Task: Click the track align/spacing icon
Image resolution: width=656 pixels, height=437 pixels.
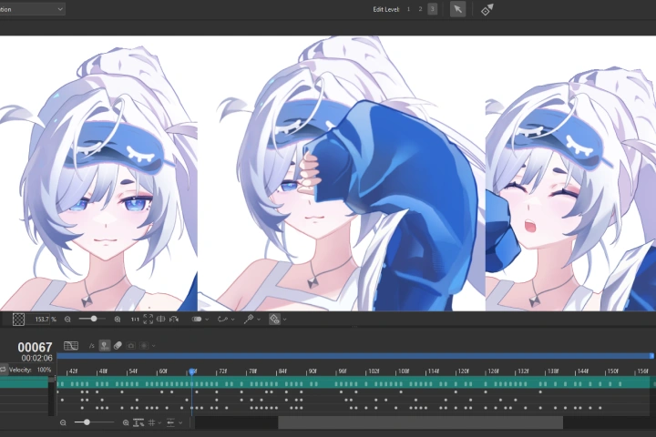Action: tap(170, 422)
